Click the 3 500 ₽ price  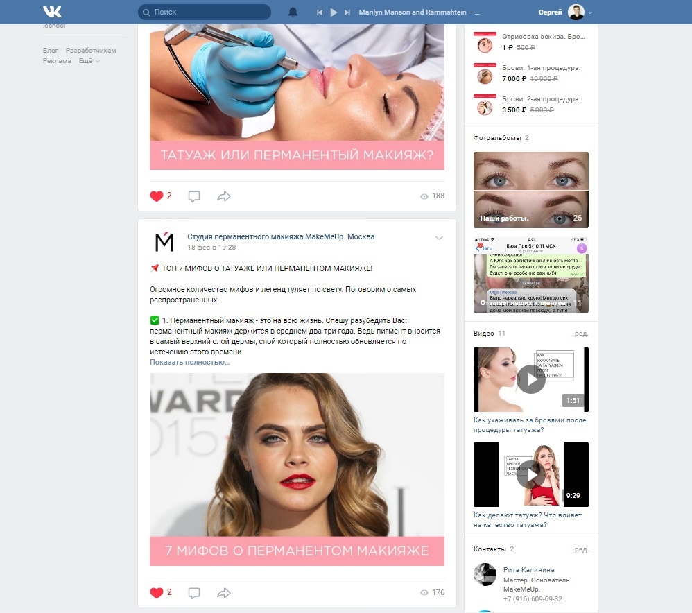(x=514, y=110)
